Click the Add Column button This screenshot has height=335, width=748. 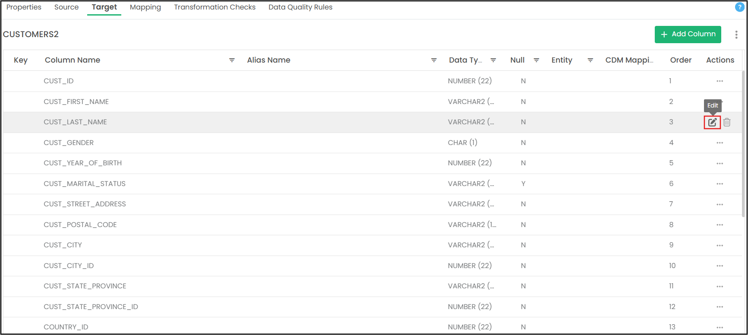click(688, 35)
